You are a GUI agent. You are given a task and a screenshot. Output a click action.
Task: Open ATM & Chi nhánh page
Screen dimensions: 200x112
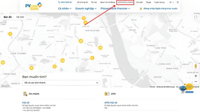click(x=125, y=2)
